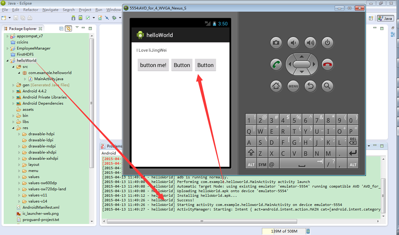Click the red end-call button on emulator

(328, 65)
